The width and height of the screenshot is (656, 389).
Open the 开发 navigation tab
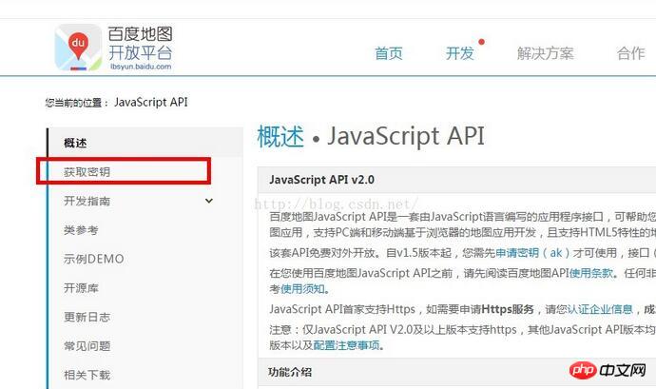click(x=459, y=53)
